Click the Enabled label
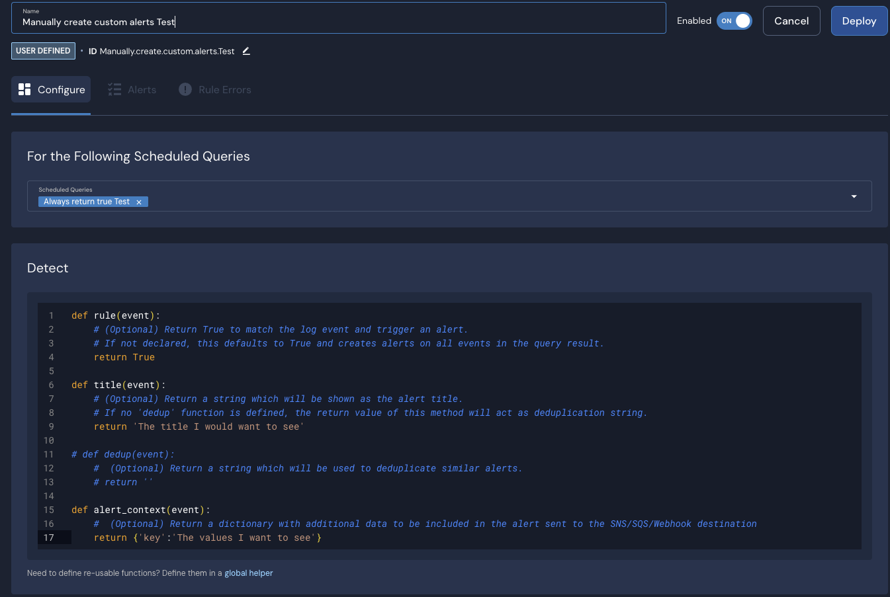The height and width of the screenshot is (597, 890). point(694,21)
